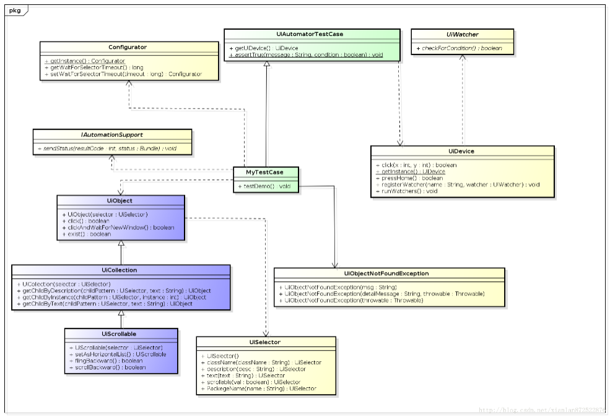The image size is (610, 417).
Task: Select the UiSelector class title
Action: click(x=265, y=342)
